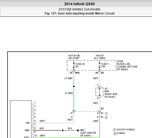Click the 'GRN' label below terminal 8 R1
This screenshot has height=138, width=152.
coord(96,121)
